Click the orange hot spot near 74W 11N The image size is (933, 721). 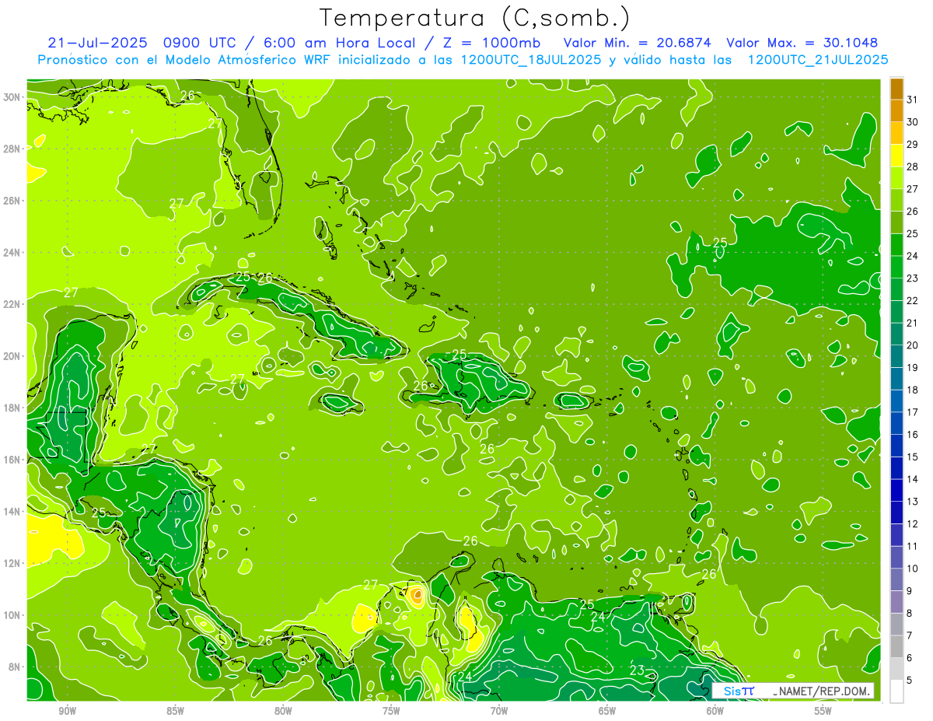click(418, 595)
